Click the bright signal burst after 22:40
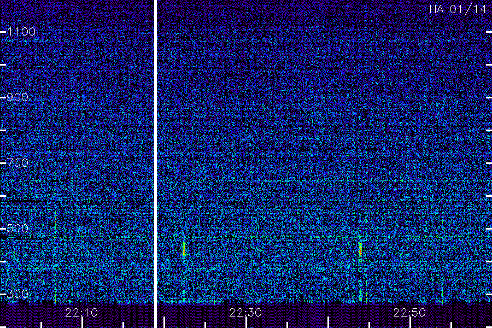The height and width of the screenshot is (328, 492). (360, 249)
